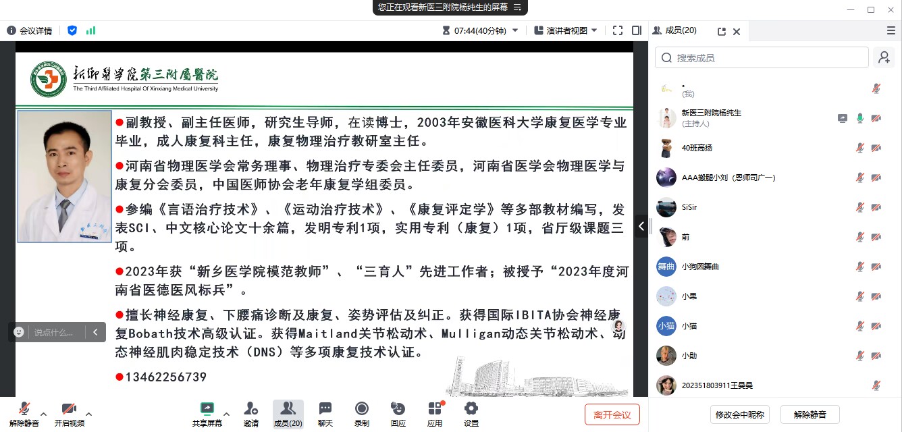
Task: Open the 会议详情 meeting details
Action: tap(30, 30)
